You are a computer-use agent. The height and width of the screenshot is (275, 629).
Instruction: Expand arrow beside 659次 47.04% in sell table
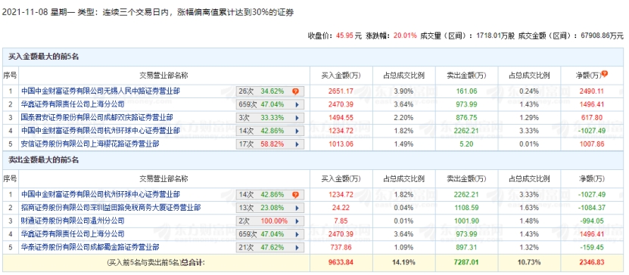point(297,234)
